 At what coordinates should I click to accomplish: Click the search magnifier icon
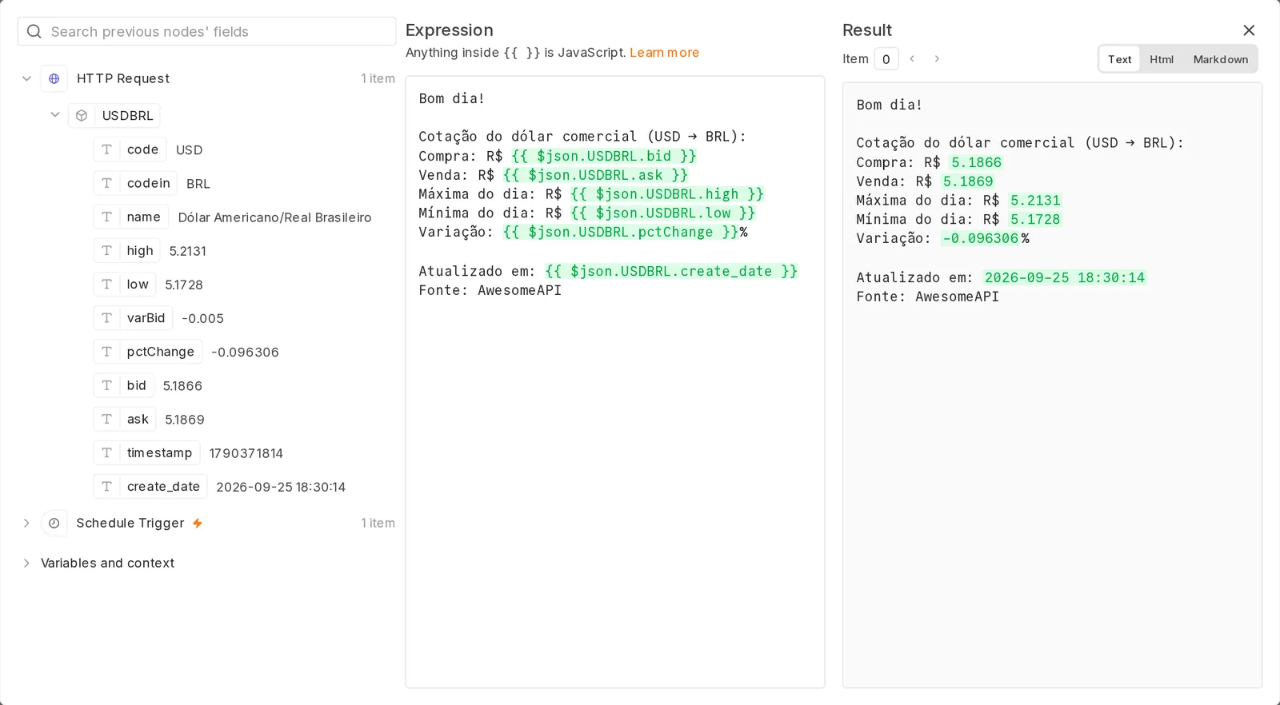click(34, 31)
